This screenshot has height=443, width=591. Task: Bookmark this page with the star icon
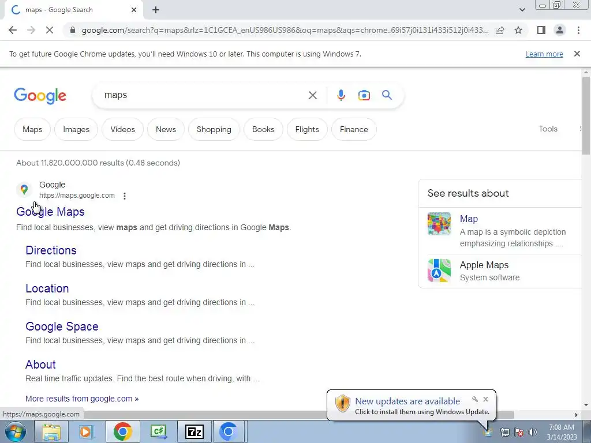click(x=518, y=30)
